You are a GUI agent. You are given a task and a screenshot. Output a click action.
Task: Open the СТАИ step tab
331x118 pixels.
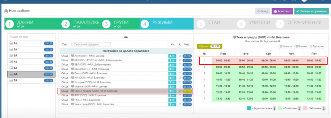point(214,23)
